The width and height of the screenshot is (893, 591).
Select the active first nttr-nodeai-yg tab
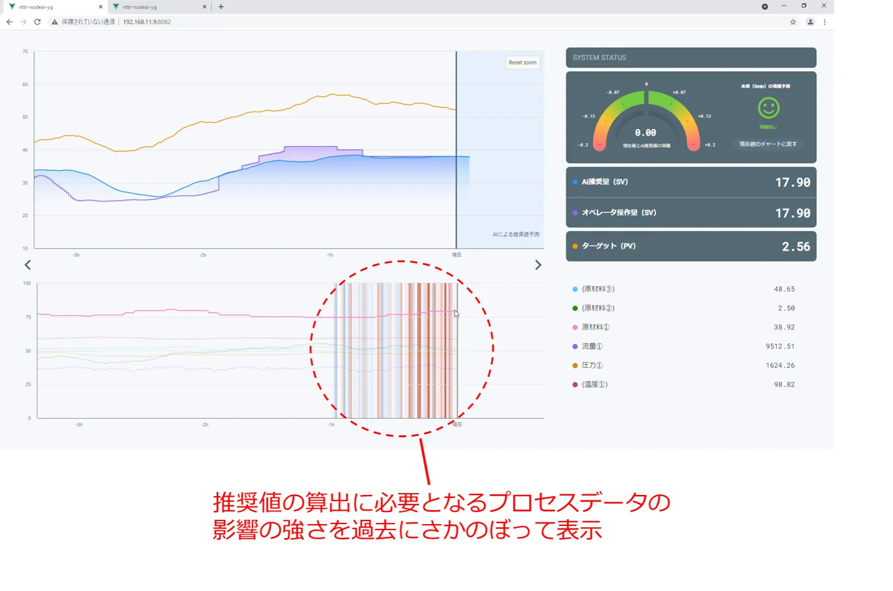point(55,7)
